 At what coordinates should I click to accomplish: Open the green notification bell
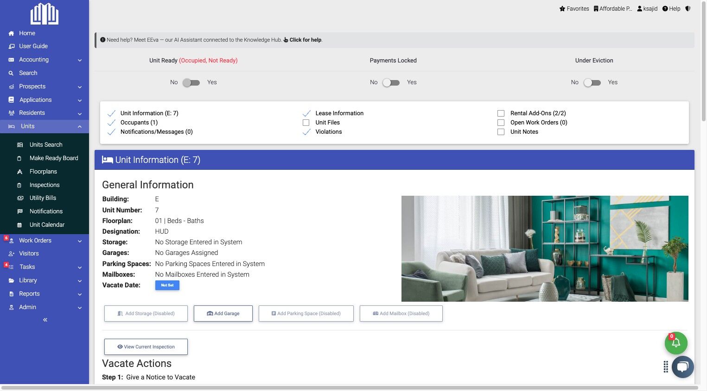pyautogui.click(x=676, y=343)
